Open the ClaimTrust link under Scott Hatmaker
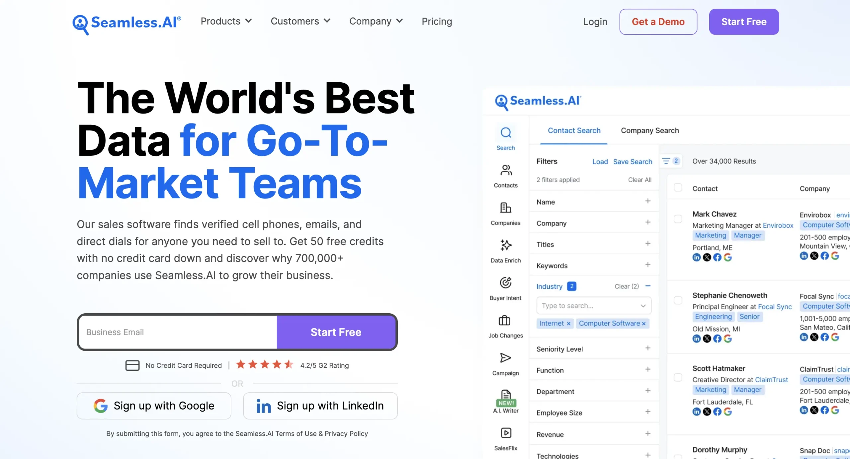 (x=771, y=380)
